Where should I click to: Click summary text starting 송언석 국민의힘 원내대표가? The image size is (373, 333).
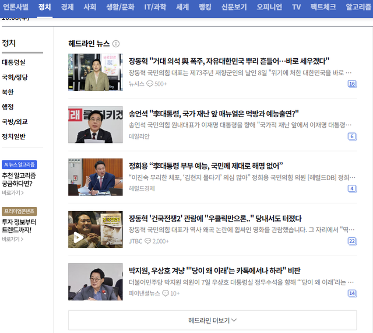(240, 125)
